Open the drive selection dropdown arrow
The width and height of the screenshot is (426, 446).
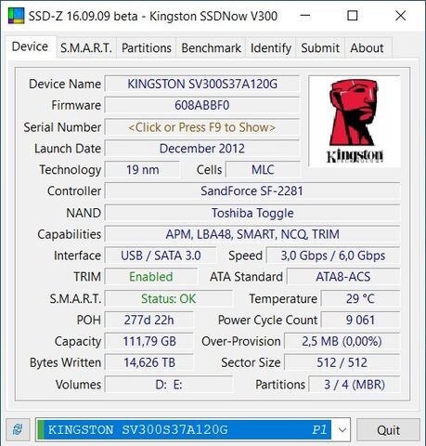(342, 429)
